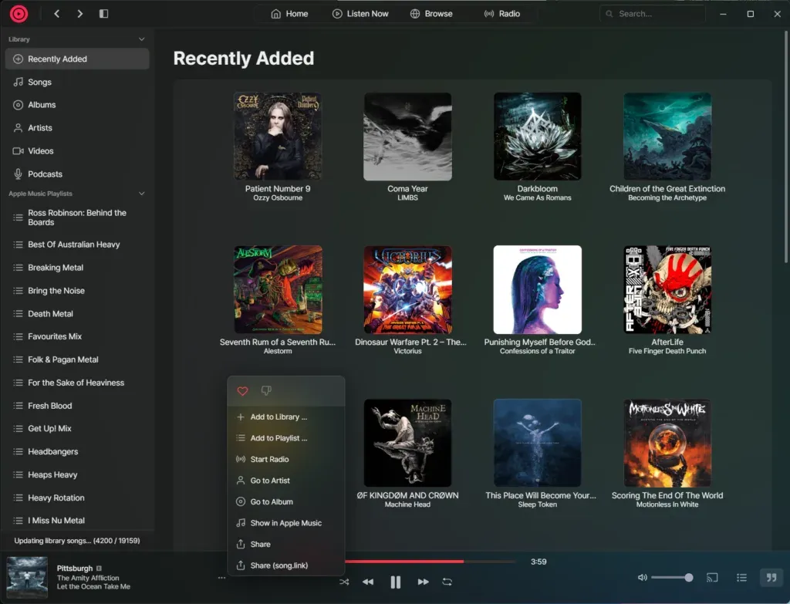Open the Sleep Token album cover

(538, 443)
